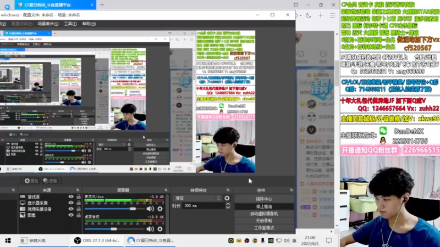
Task: Open the 工具(T) menu
Action: pyautogui.click(x=70, y=24)
